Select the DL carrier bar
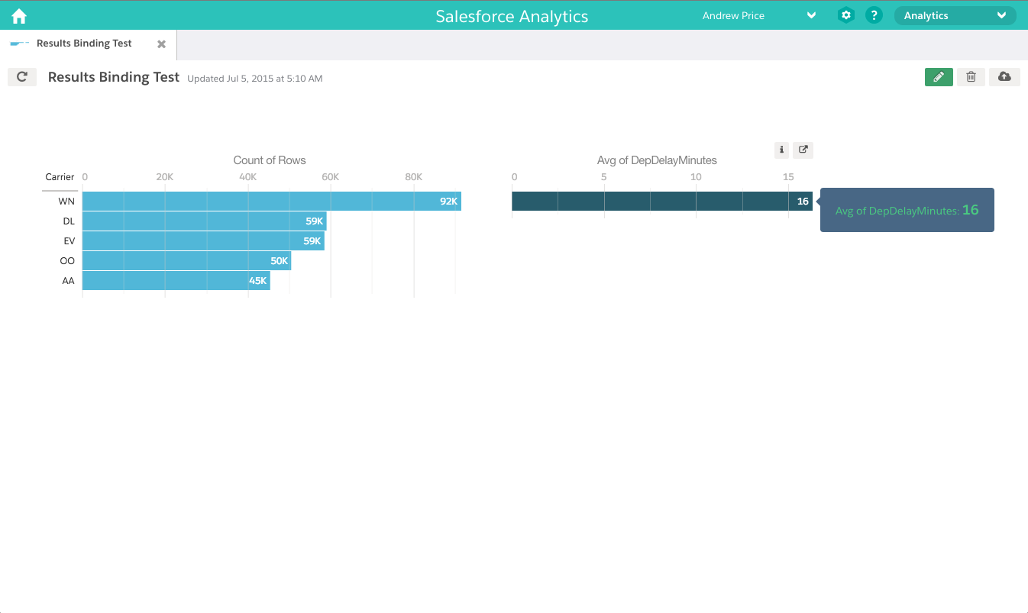Viewport: 1028px width, 613px height. tap(204, 221)
